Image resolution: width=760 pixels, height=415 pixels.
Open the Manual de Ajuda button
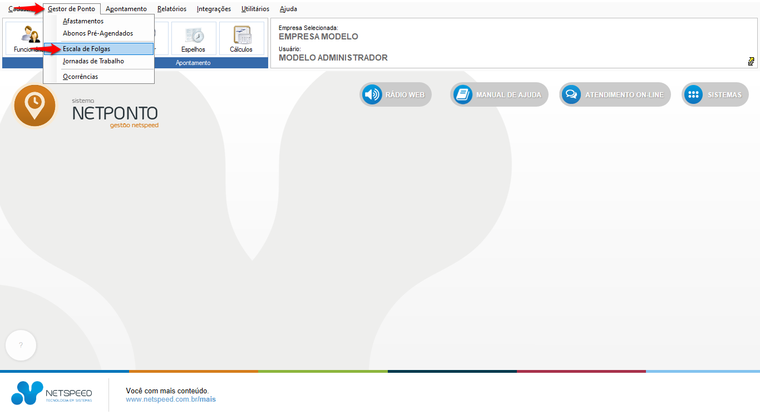[x=499, y=94]
